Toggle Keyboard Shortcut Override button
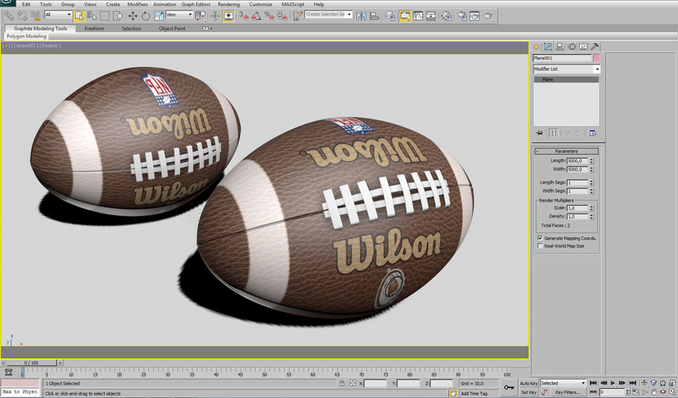The height and width of the screenshot is (398, 678). pyautogui.click(x=228, y=16)
